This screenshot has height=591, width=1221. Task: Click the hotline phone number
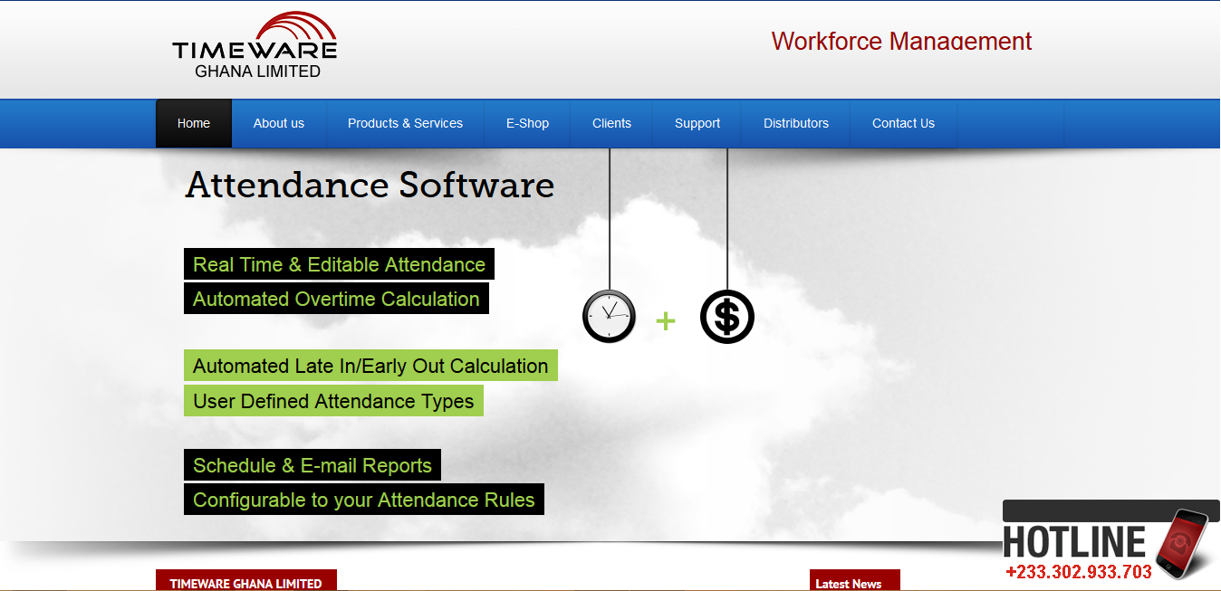click(x=1078, y=571)
